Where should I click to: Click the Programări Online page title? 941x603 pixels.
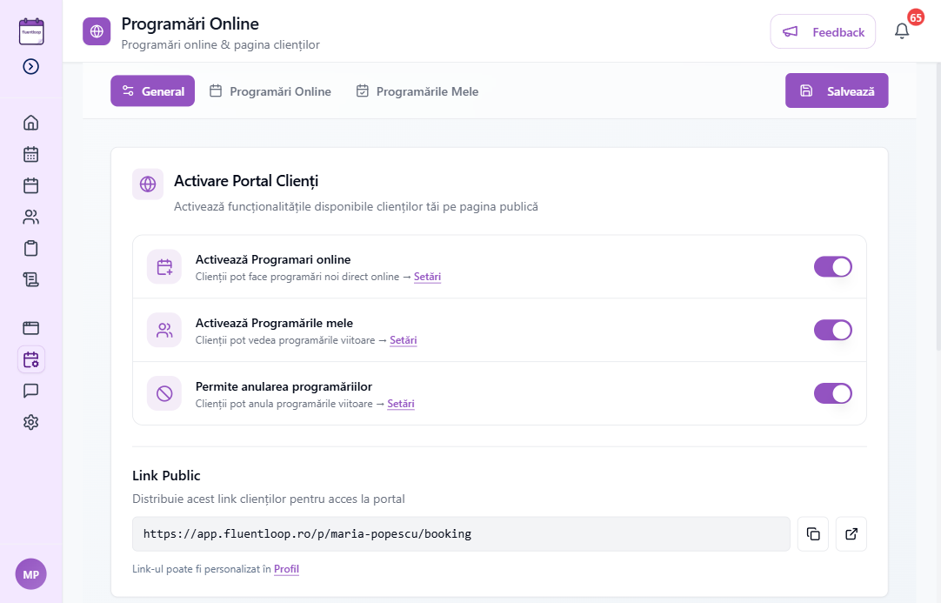click(190, 24)
